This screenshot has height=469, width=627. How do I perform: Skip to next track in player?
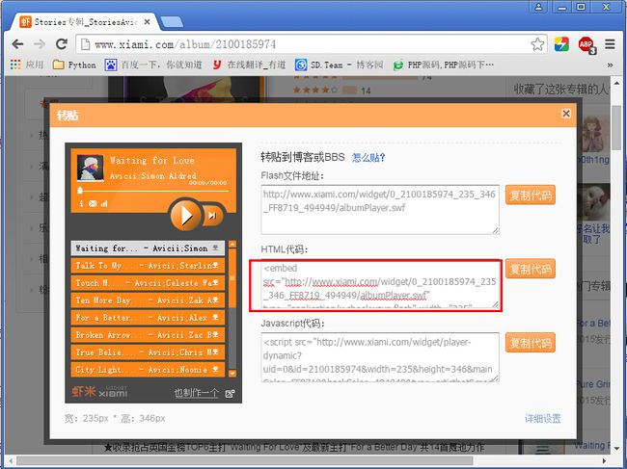(212, 216)
